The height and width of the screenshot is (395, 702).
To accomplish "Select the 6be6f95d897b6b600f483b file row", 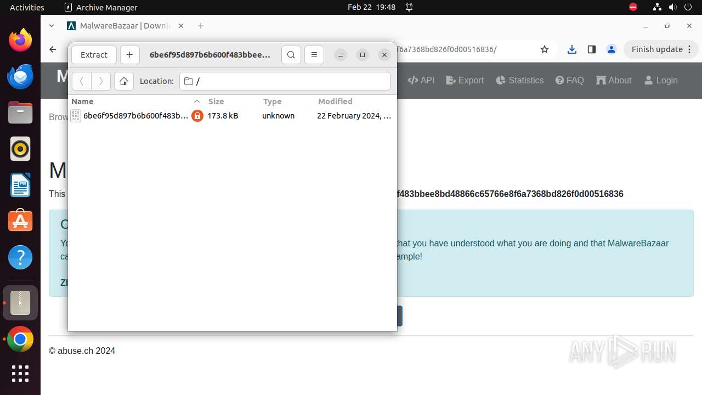I will tap(232, 116).
